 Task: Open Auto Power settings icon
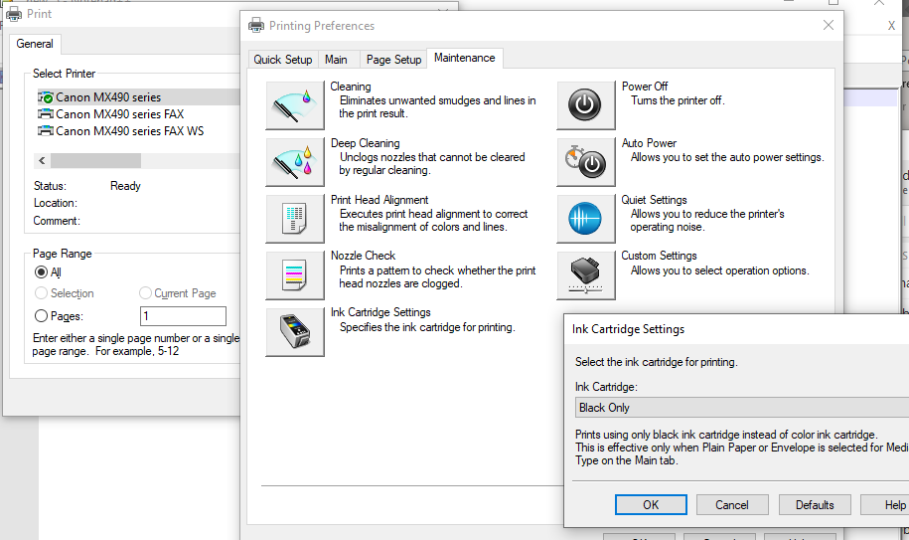(x=585, y=162)
